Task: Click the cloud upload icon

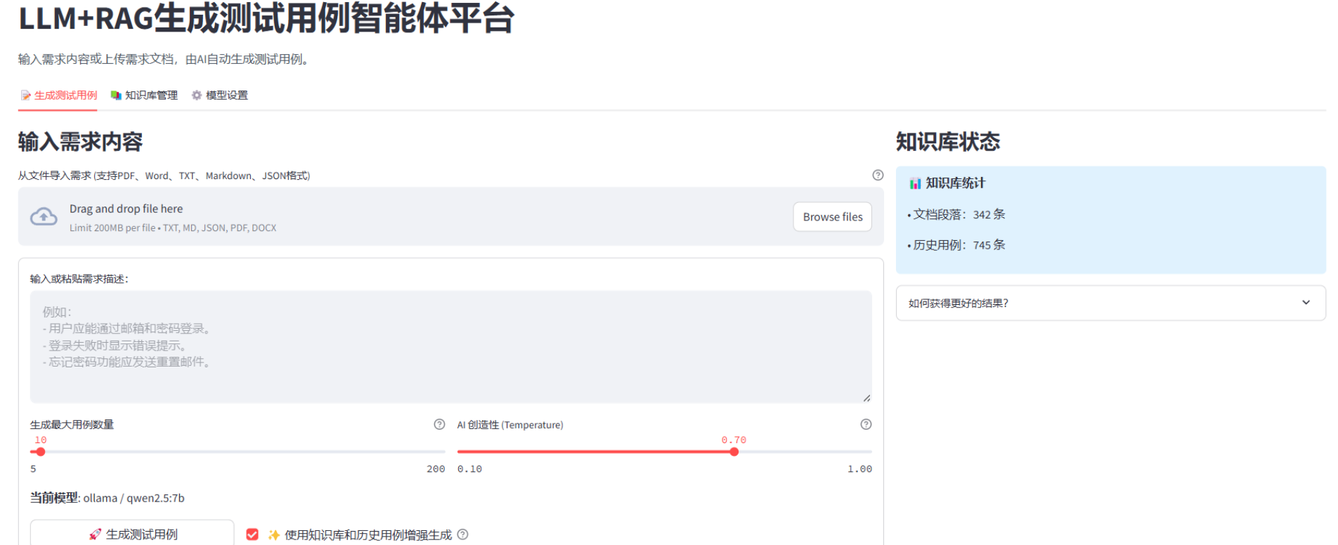Action: click(x=44, y=217)
